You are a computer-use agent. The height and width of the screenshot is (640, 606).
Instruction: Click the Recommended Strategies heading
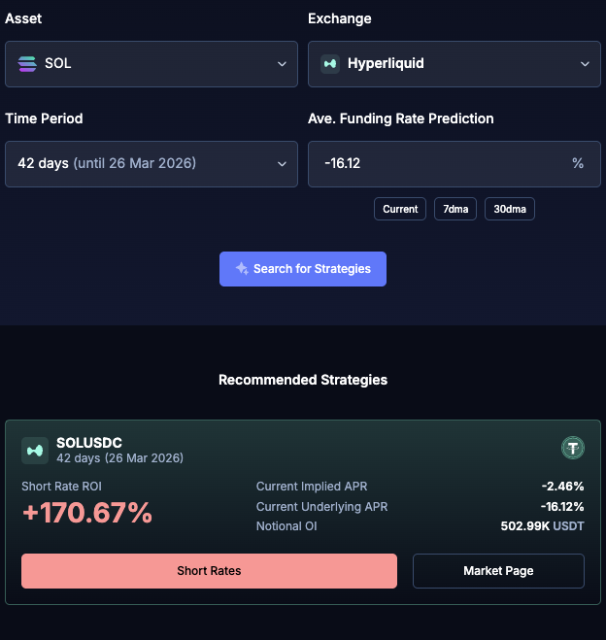(303, 380)
